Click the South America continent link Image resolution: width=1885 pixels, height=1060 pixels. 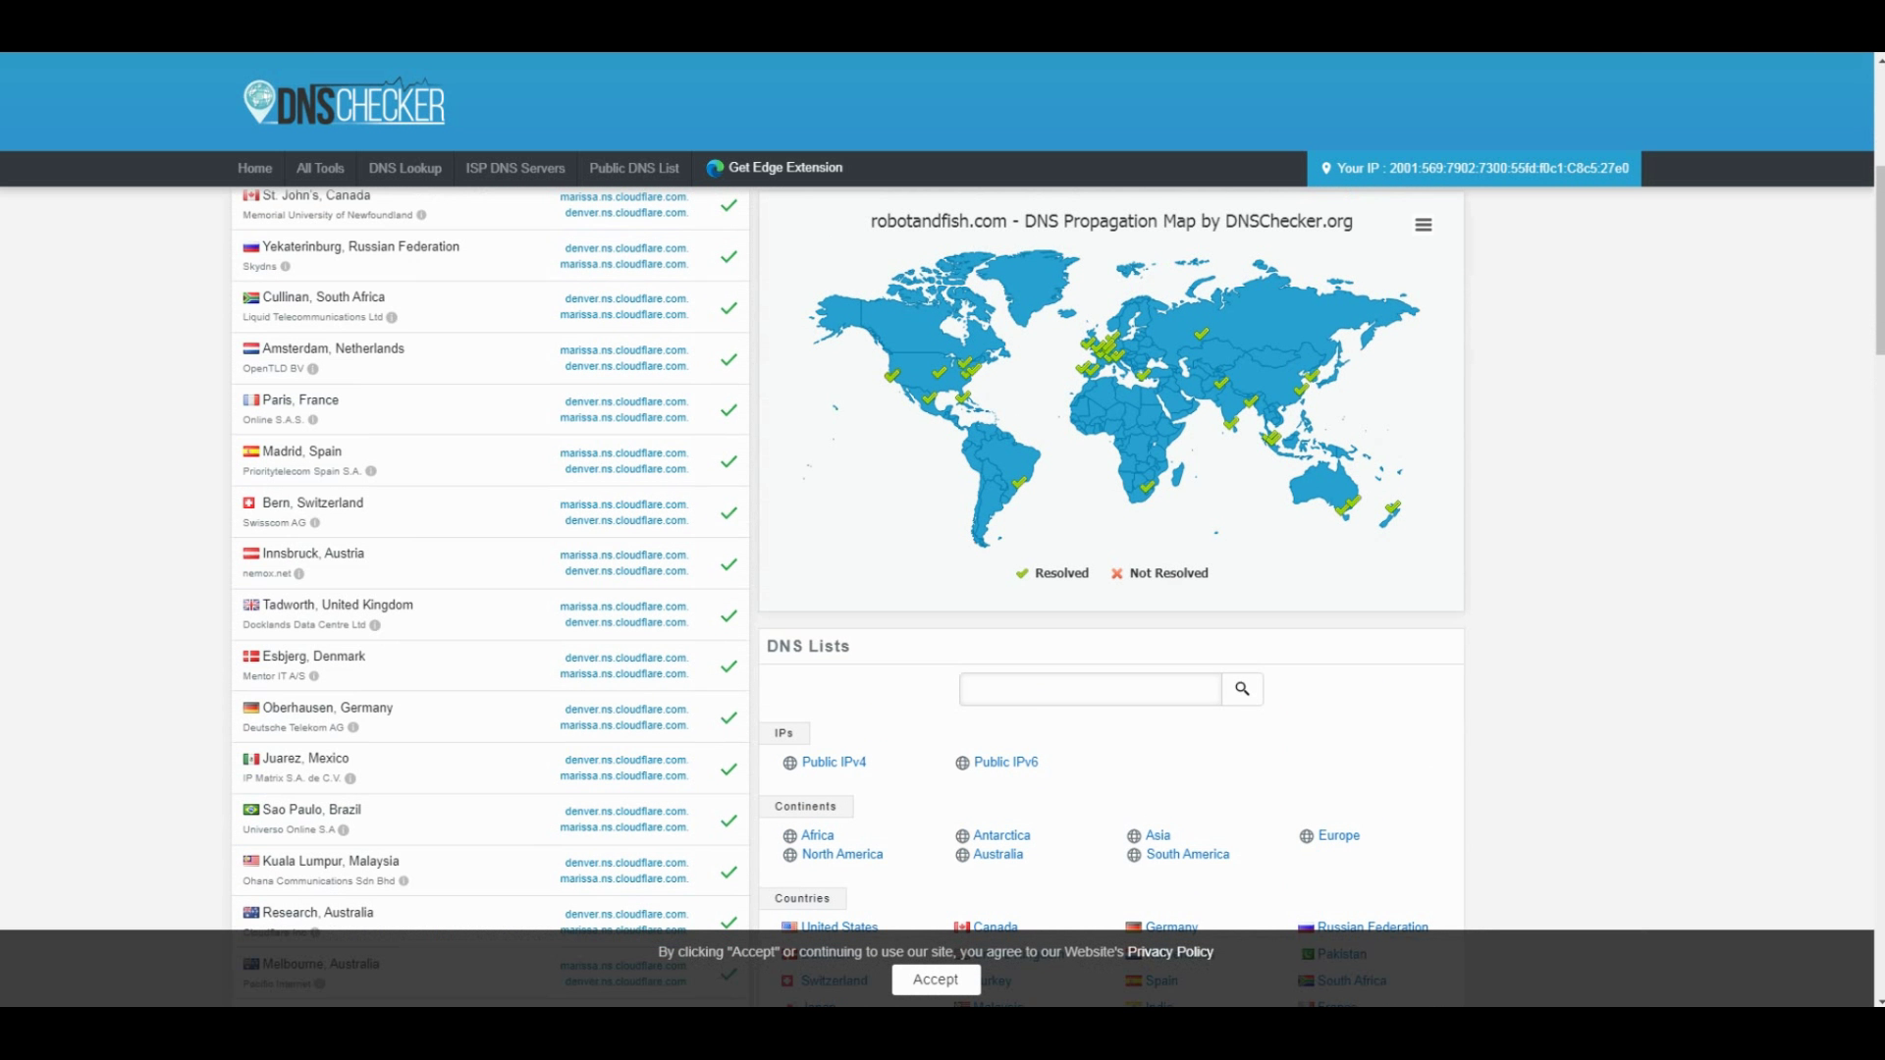click(x=1187, y=854)
